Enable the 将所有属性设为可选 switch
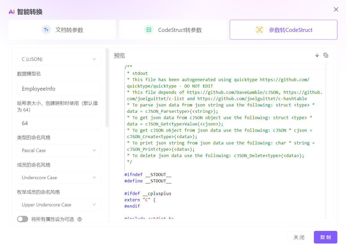The height and width of the screenshot is (248, 346). [22, 219]
